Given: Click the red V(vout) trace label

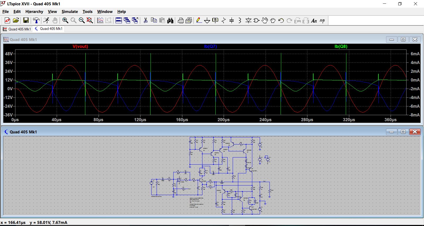Looking at the screenshot, I should click(x=80, y=46).
